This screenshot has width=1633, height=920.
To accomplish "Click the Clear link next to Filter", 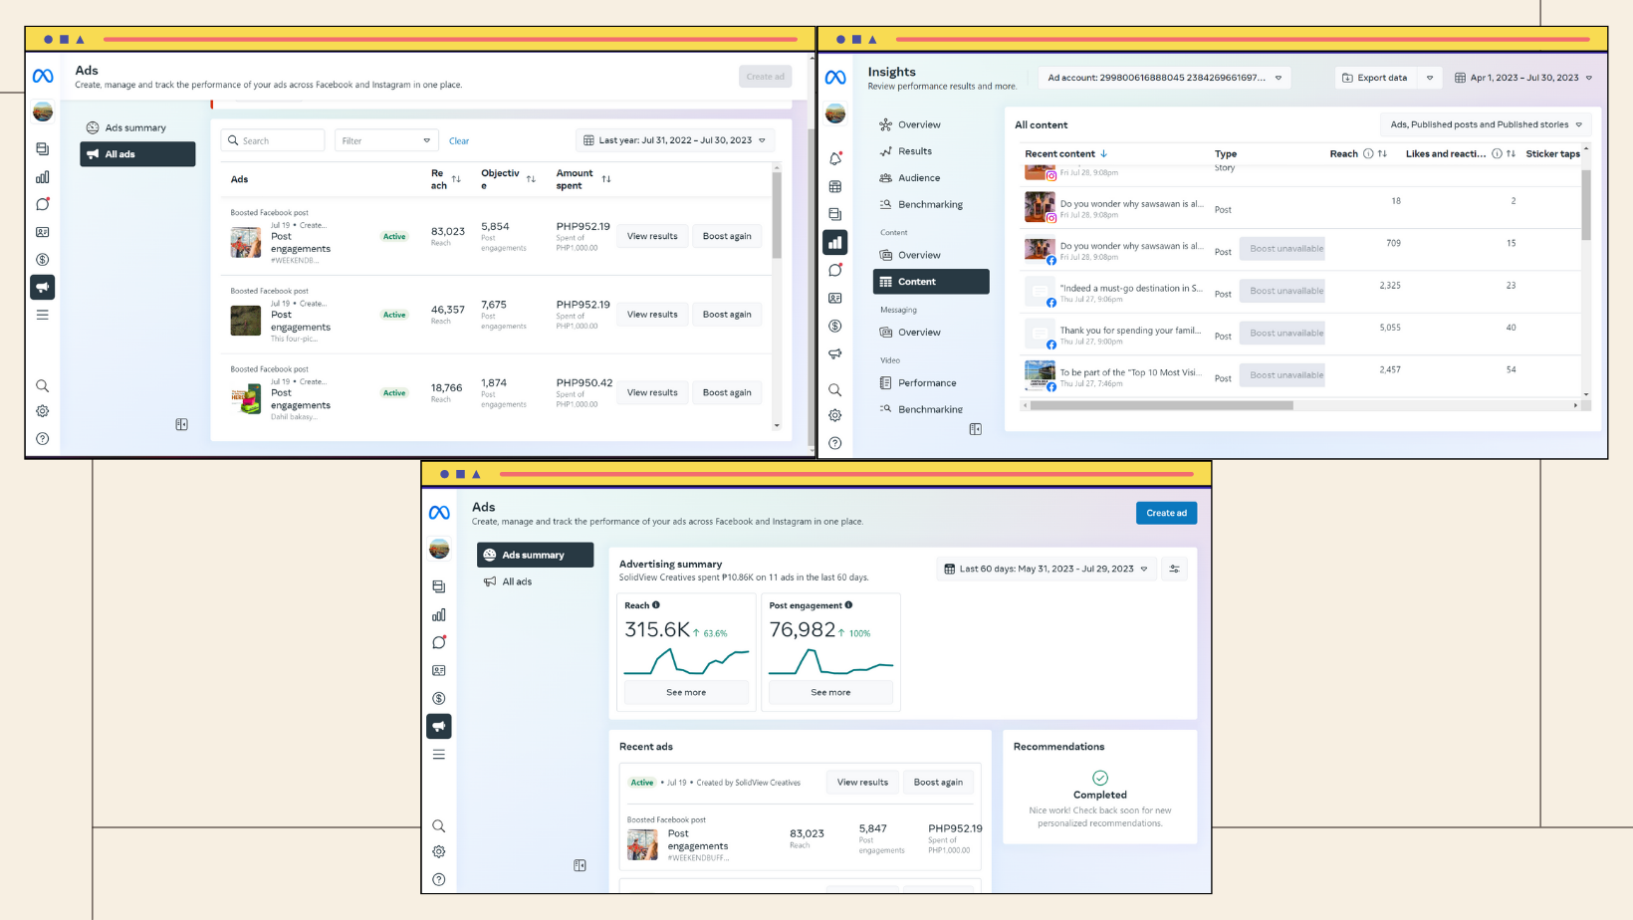I will tap(459, 141).
